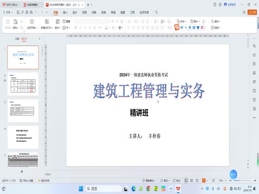Start slideshow from current slide icon
The image size is (259, 194).
[x=32, y=21]
